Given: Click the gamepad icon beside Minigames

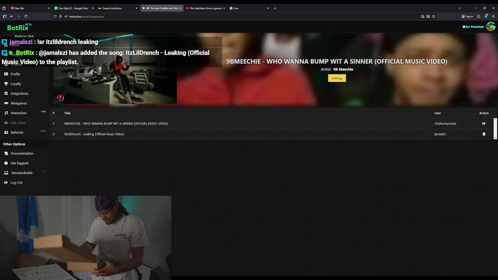Looking at the screenshot, I should coord(6,103).
